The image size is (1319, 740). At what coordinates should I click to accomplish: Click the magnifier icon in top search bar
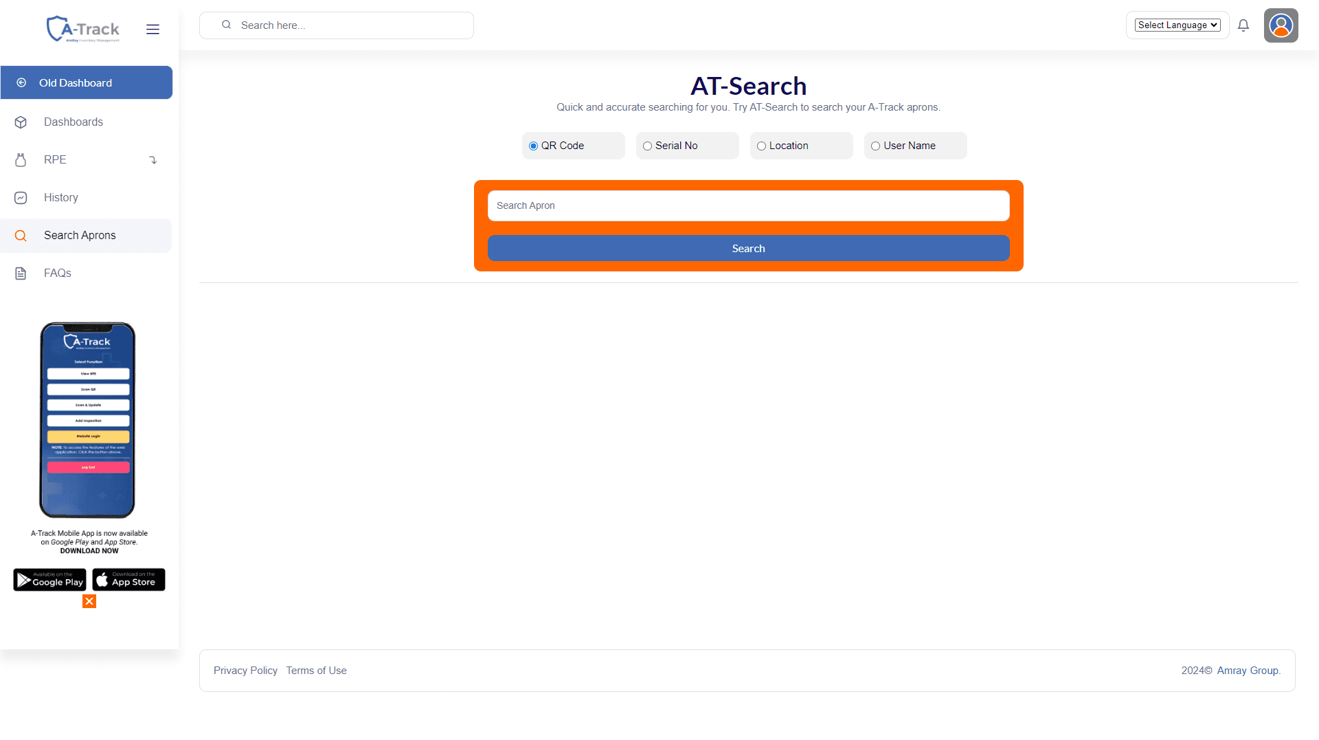226,25
